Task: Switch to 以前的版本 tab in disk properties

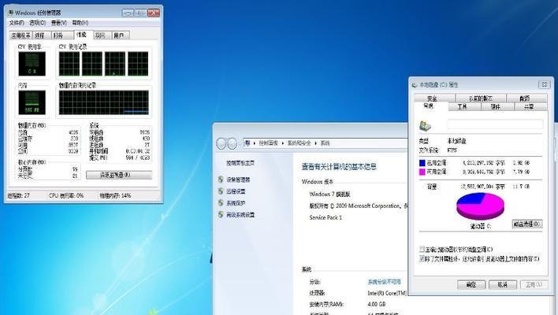Action: (481, 98)
